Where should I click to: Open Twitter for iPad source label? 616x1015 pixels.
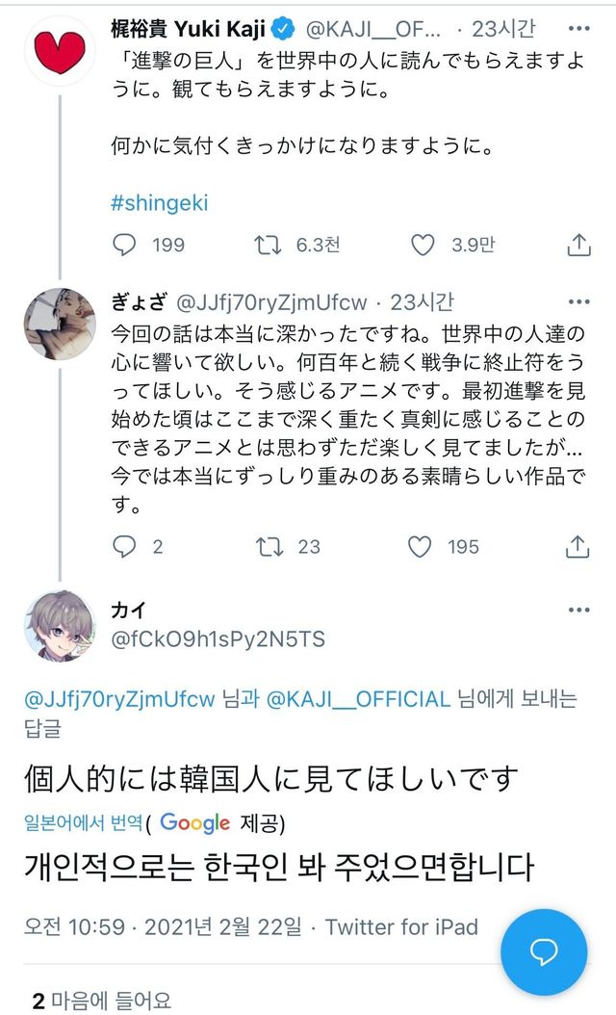(401, 926)
